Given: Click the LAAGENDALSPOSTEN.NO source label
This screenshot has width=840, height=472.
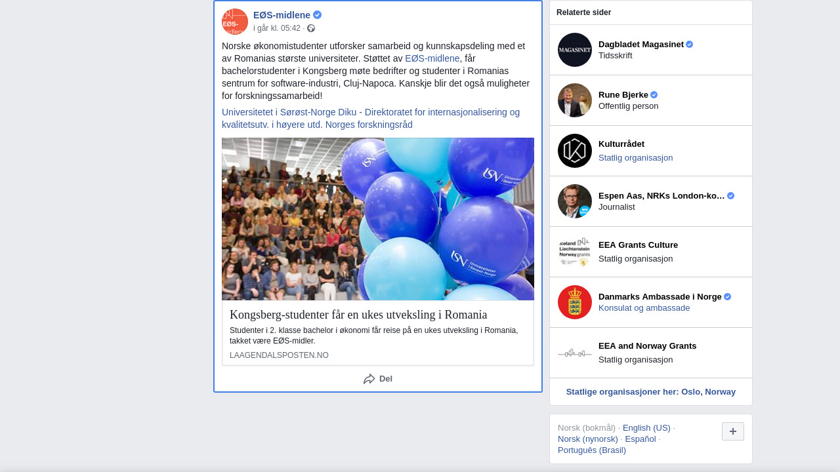Looking at the screenshot, I should (279, 355).
